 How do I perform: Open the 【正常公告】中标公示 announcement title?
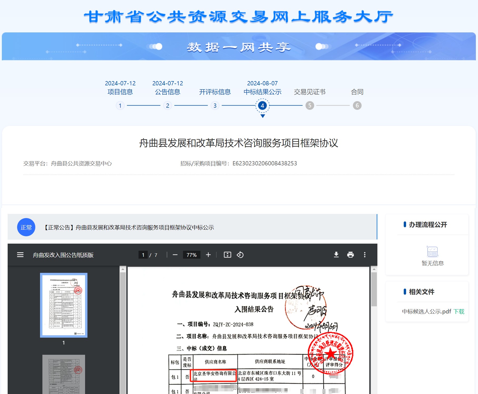pyautogui.click(x=129, y=227)
